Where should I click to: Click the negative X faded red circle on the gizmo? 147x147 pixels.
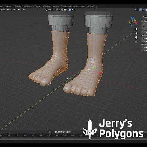[x=129, y=21]
